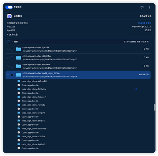This screenshot has width=158, height=156.
Task: Click the Codex app title text
Action: [x=18, y=16]
